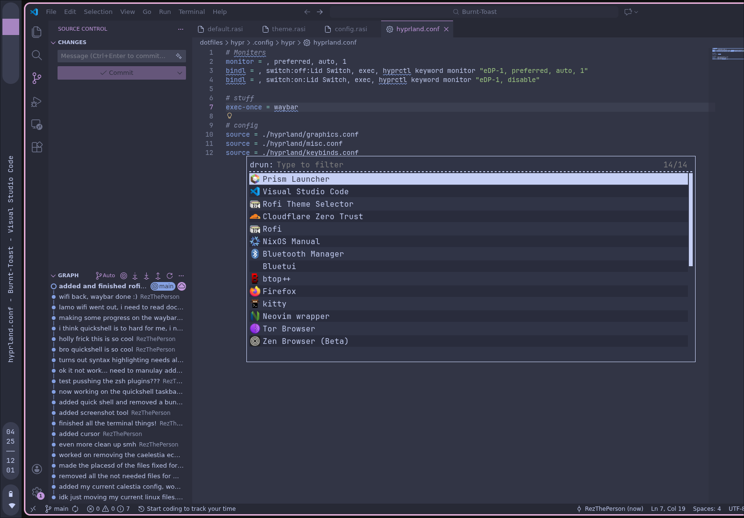Click the Push arrow in Graph toolbar
The height and width of the screenshot is (518, 744).
[x=158, y=276]
